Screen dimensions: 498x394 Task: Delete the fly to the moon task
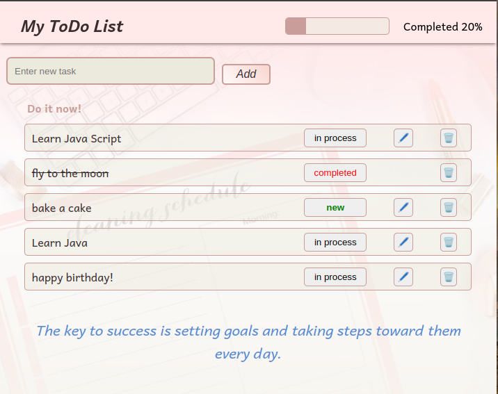[x=449, y=173]
